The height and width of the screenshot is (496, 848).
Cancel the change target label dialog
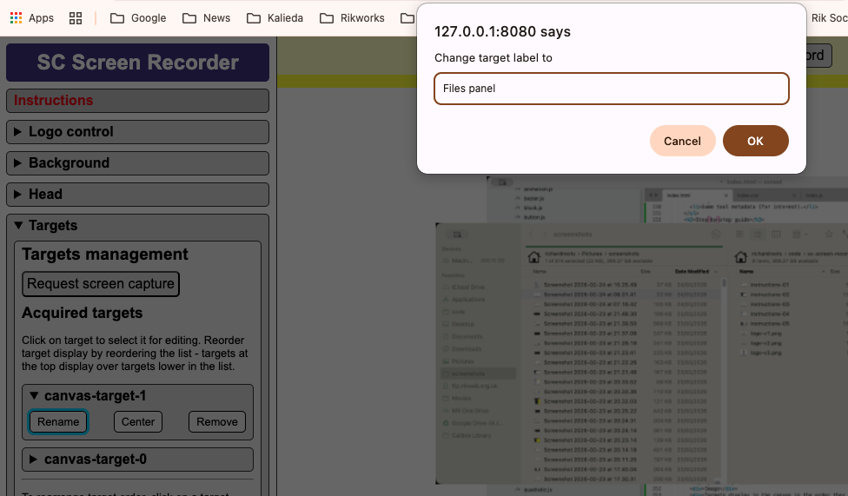pyautogui.click(x=683, y=141)
